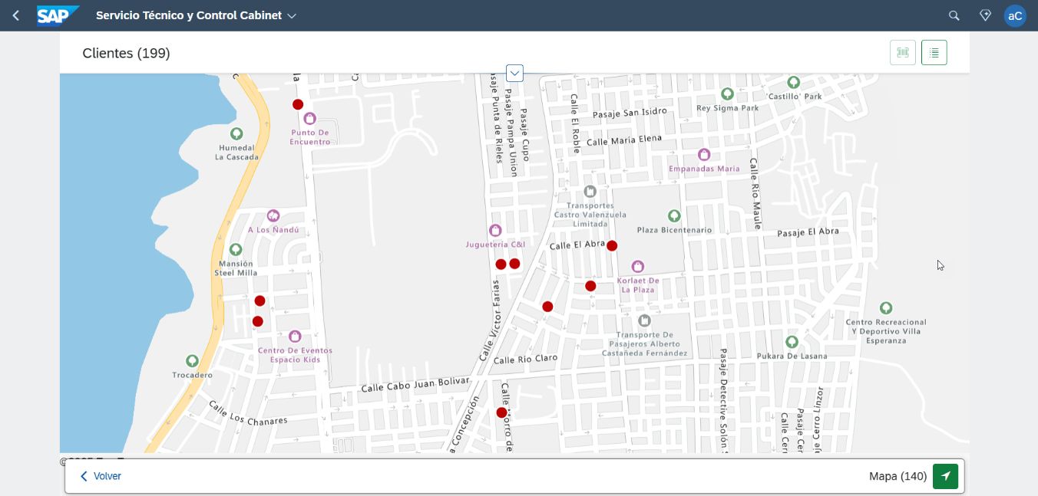Click Trocadero park icon
Viewport: 1038px width, 496px height.
193,361
